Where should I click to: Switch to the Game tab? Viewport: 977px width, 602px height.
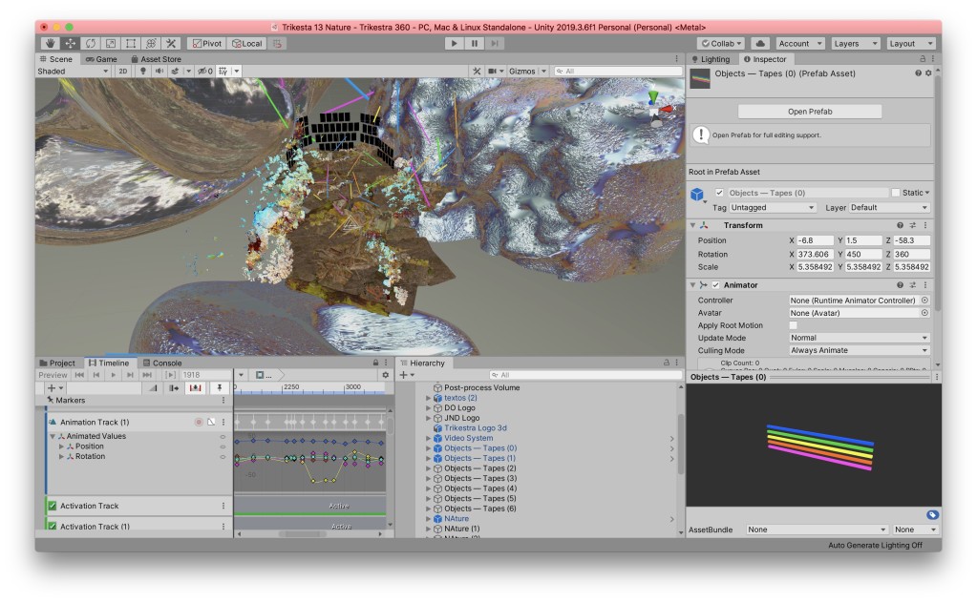point(101,59)
